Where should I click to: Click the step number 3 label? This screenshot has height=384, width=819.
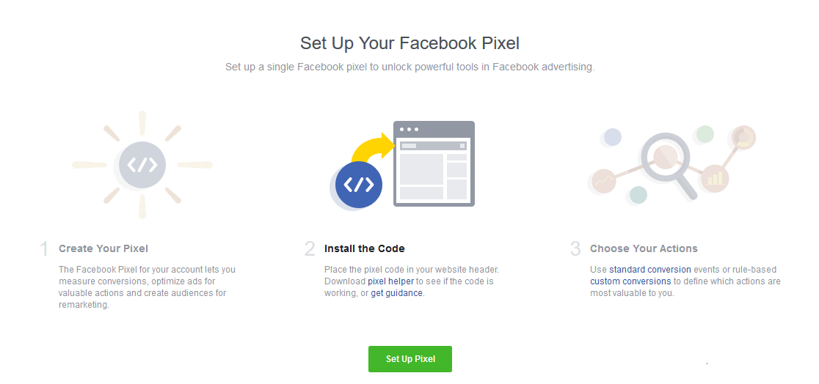pos(575,249)
